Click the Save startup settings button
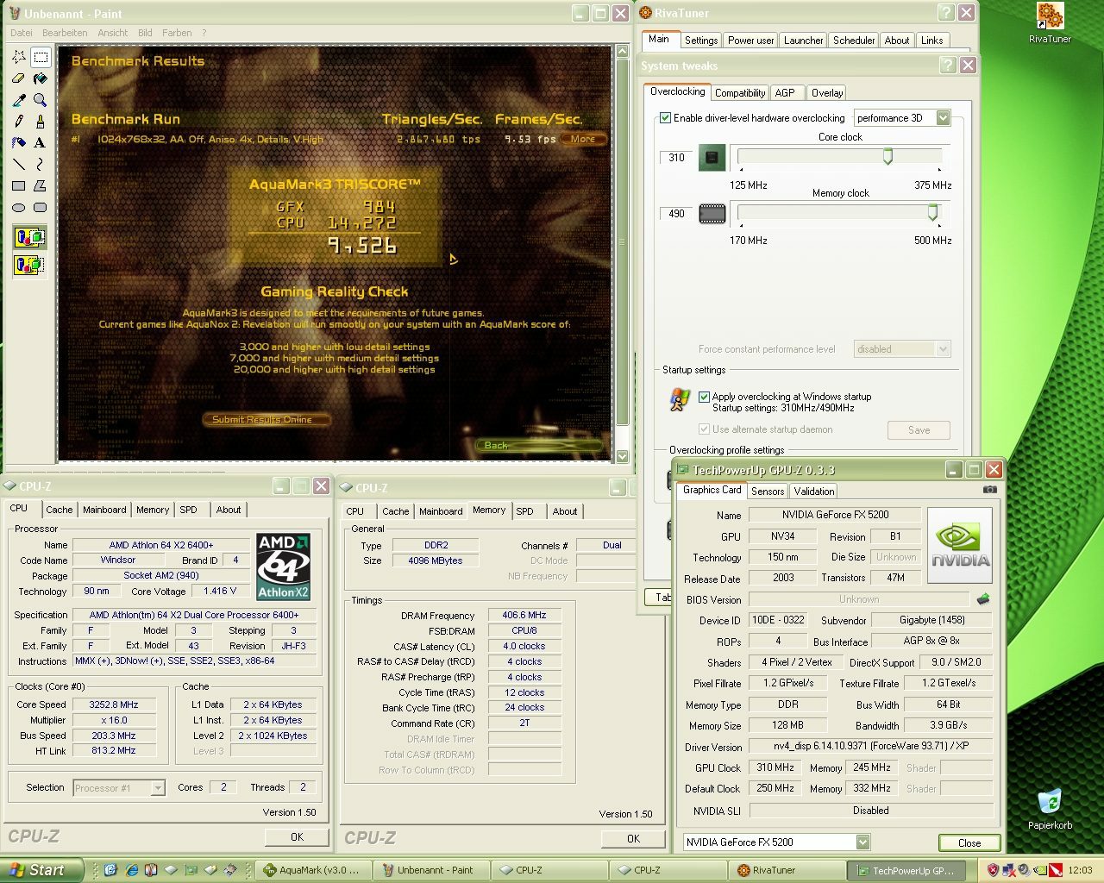1104x883 pixels. pos(919,430)
